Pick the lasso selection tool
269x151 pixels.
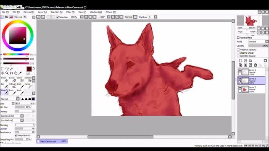click(x=7, y=69)
